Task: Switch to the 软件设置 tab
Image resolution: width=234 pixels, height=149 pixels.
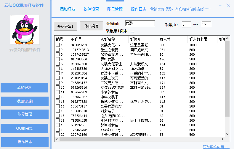Action: (x=91, y=9)
